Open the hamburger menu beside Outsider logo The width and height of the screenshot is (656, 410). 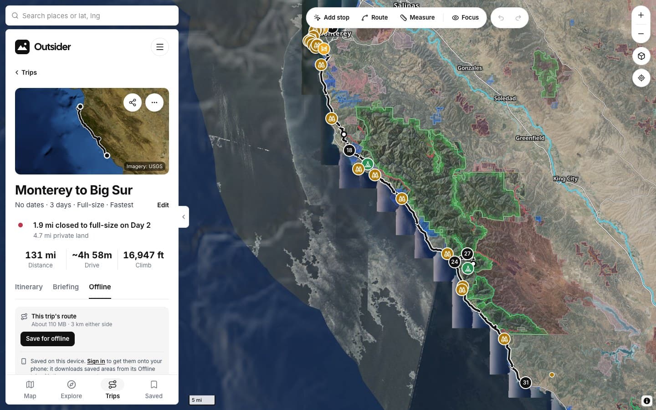click(x=160, y=47)
